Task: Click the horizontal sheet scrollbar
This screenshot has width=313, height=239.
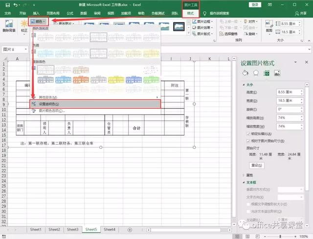Action: click(x=185, y=230)
